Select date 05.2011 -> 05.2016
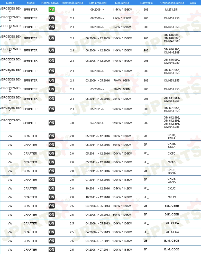Image resolution: width=201 pixels, height=254 pixels. pos(98,99)
